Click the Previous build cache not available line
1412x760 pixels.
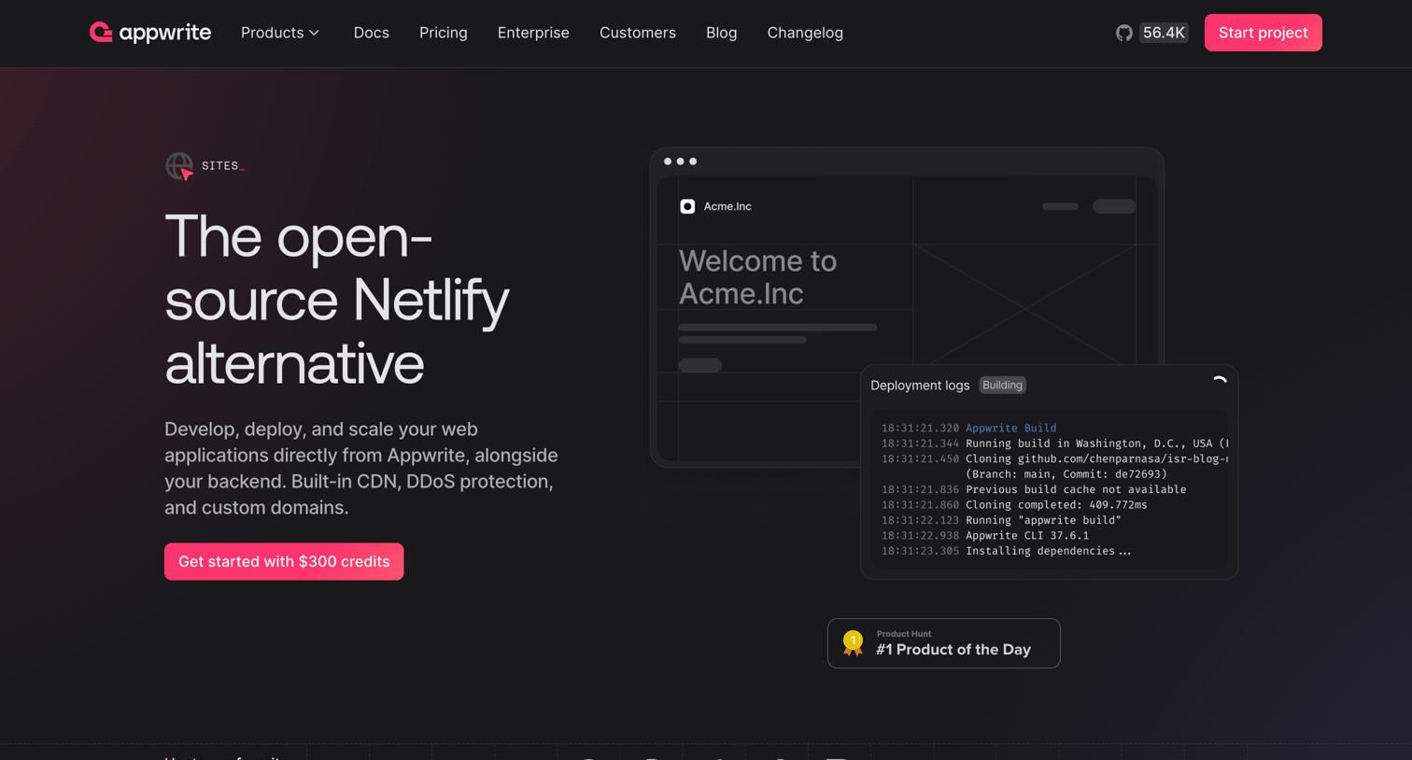tap(1034, 489)
